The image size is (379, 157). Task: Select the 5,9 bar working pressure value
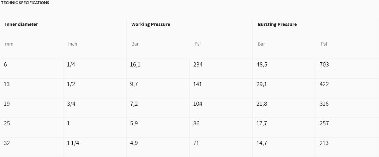tap(134, 123)
